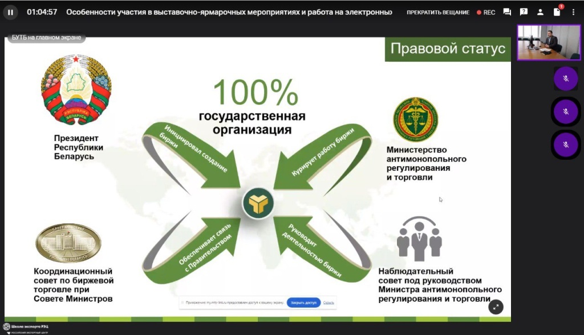Click the middle muted participant avatar
The width and height of the screenshot is (584, 335).
[566, 111]
